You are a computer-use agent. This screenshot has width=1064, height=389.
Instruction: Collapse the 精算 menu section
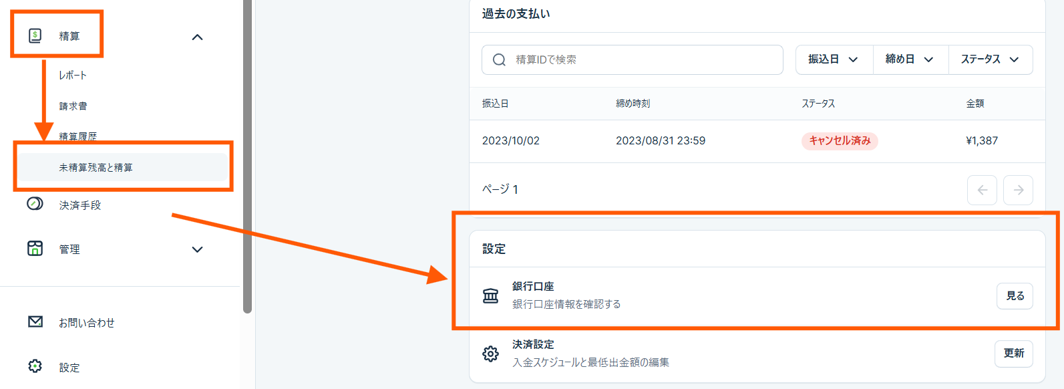click(x=197, y=37)
